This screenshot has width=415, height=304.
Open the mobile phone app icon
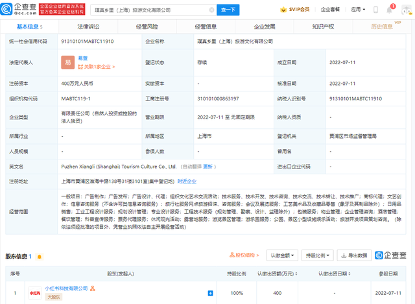point(375,10)
